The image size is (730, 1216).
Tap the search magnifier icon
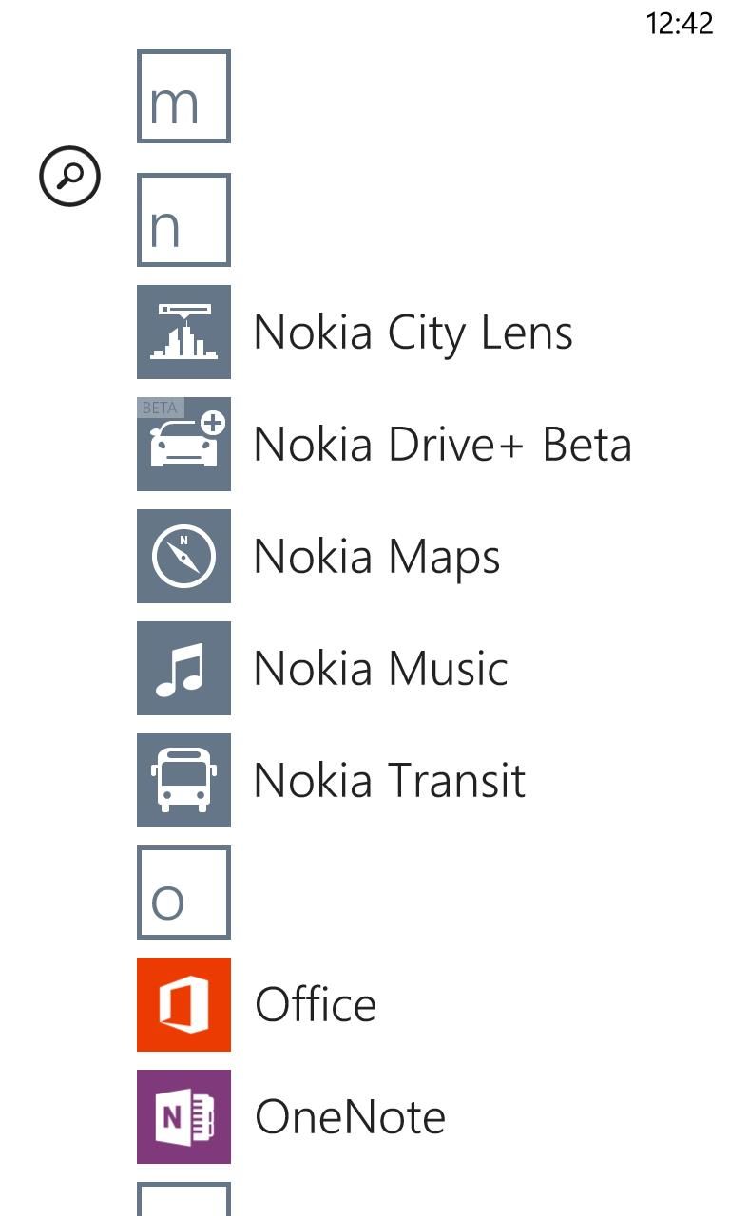click(69, 176)
